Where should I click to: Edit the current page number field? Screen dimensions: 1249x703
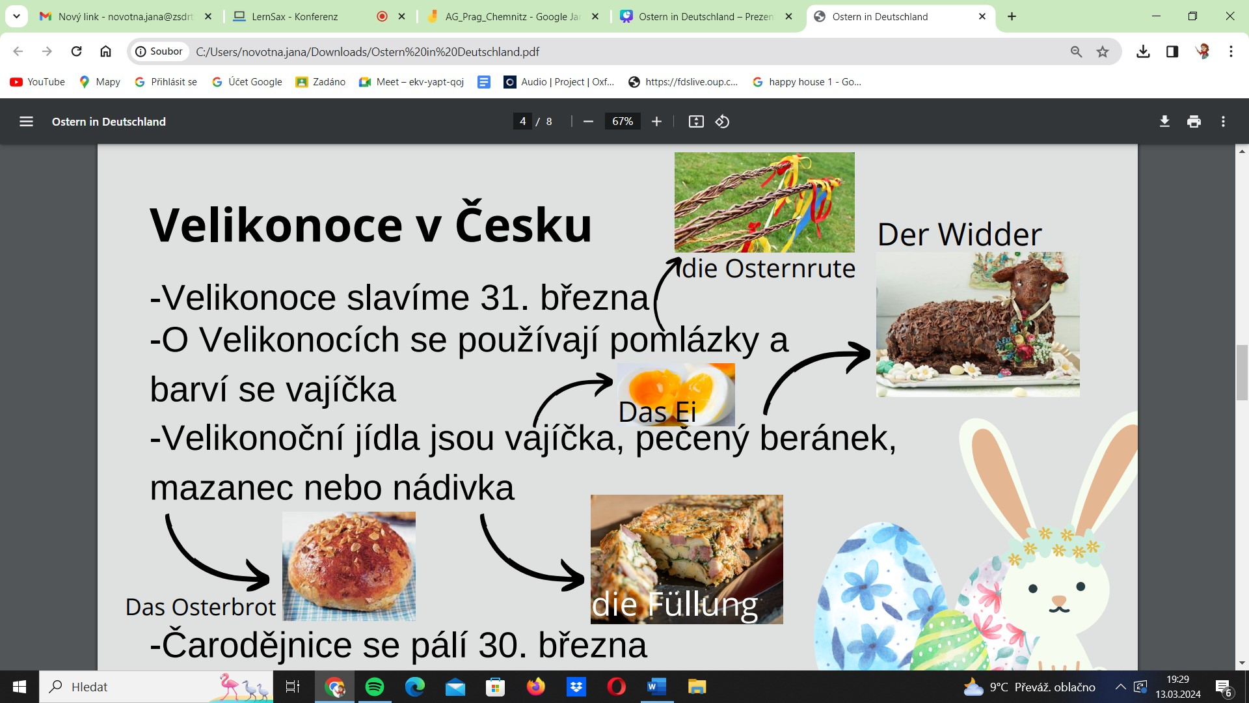tap(522, 122)
